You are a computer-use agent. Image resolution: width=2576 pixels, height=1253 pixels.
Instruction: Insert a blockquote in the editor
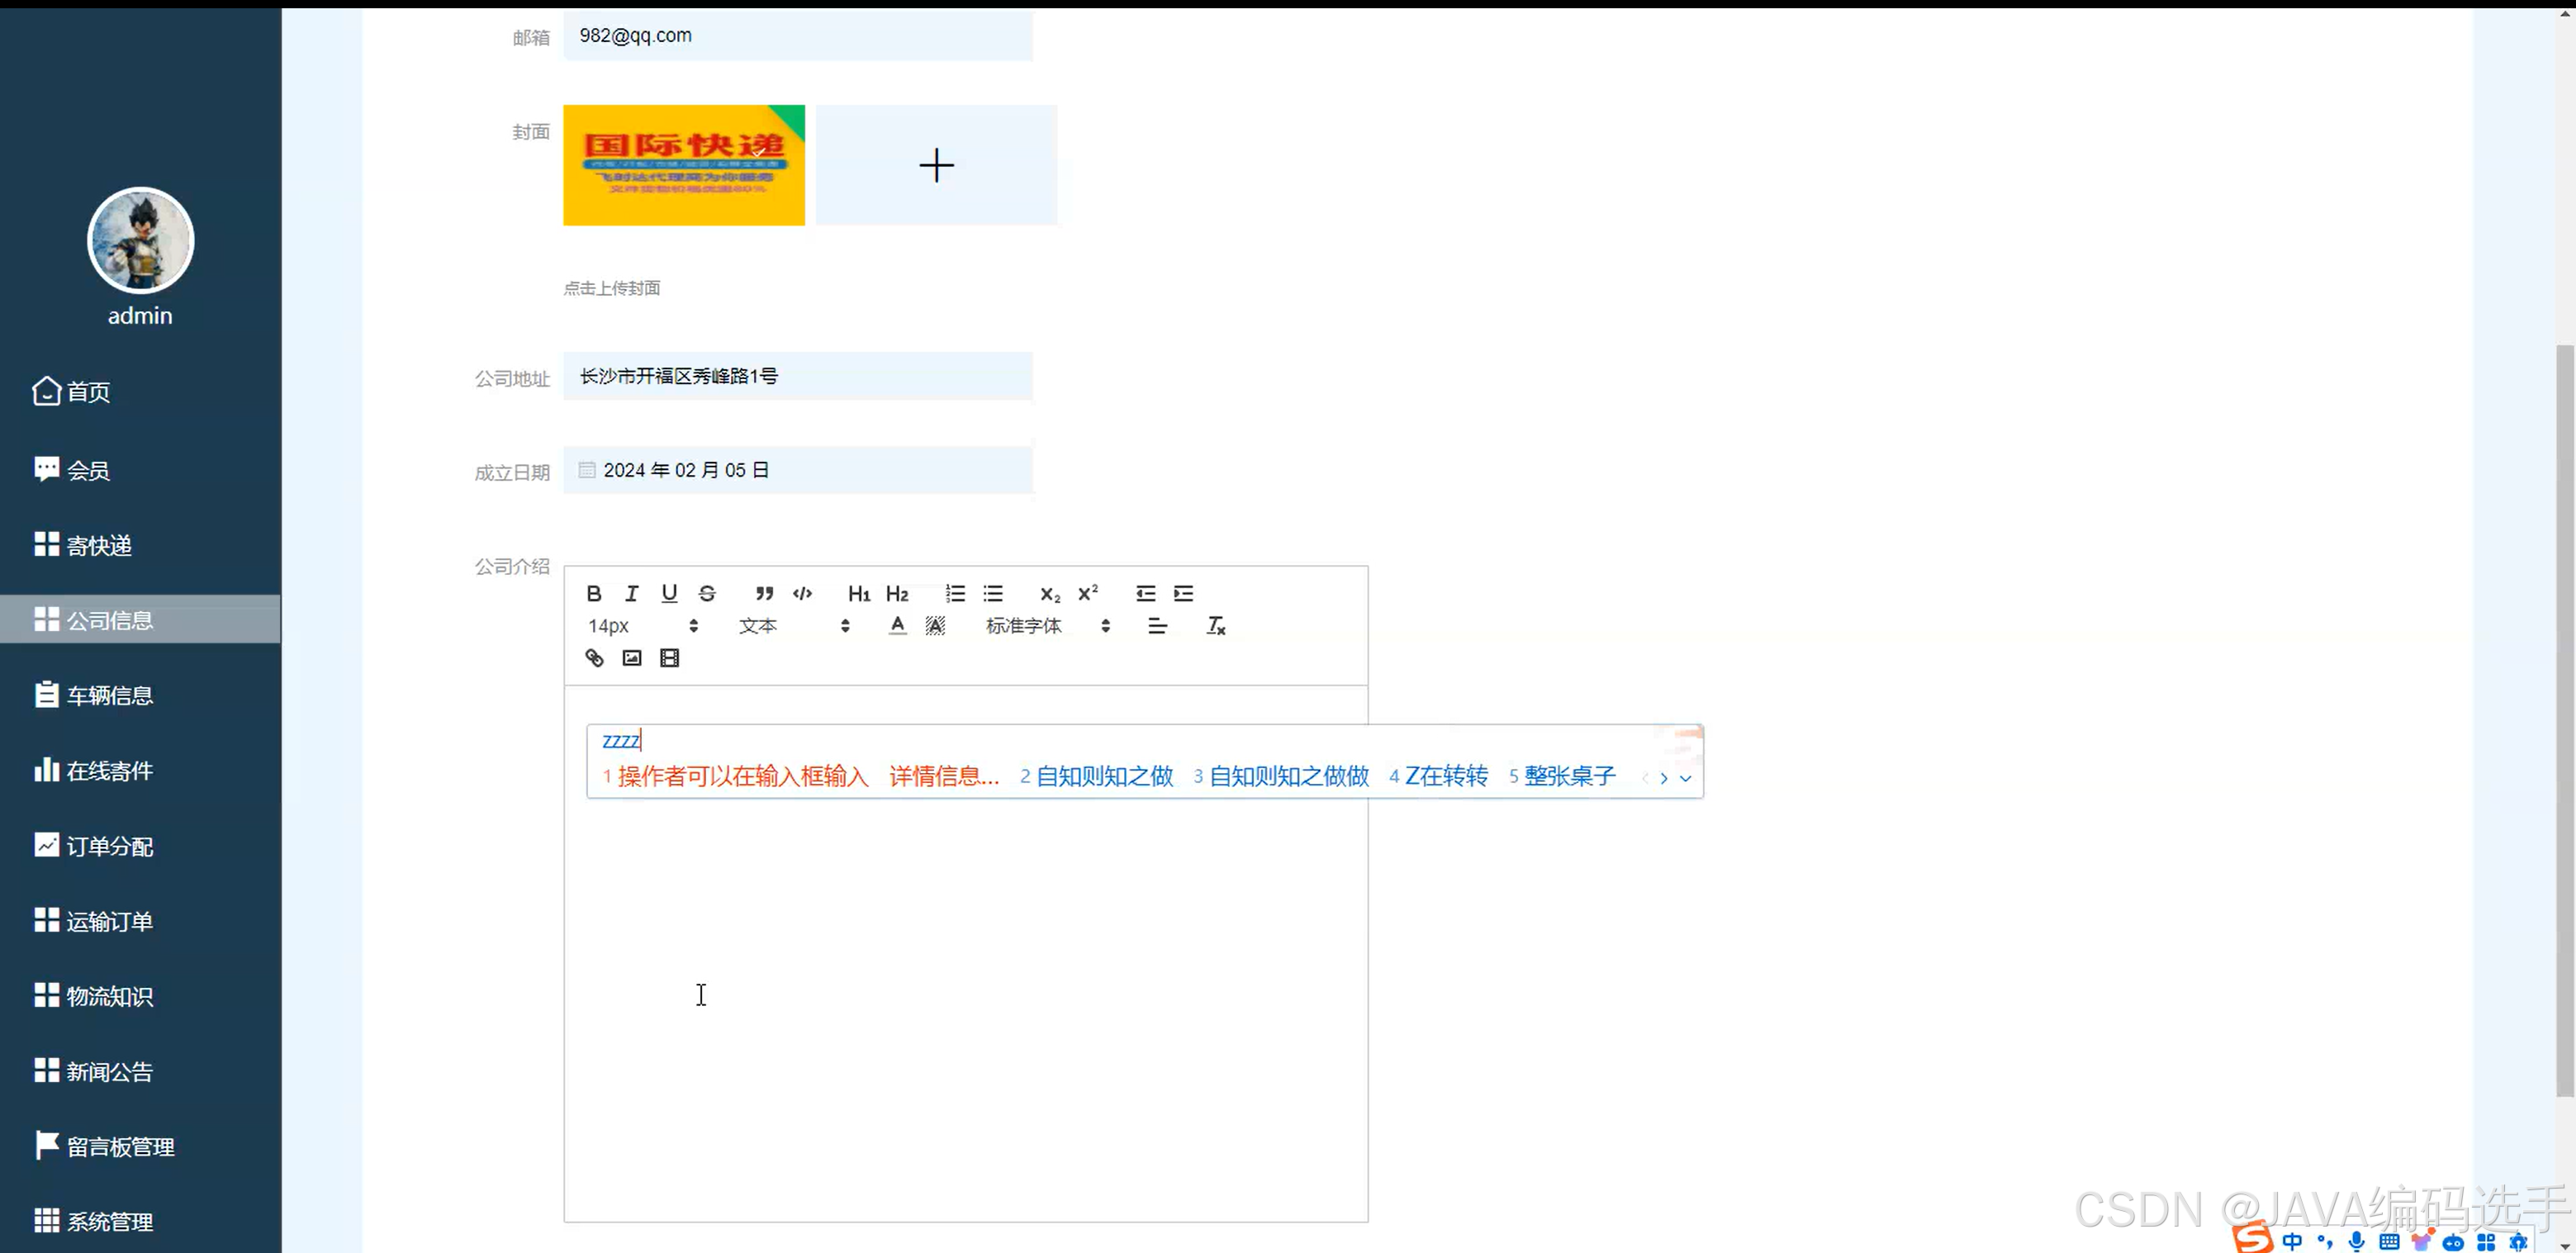tap(763, 593)
